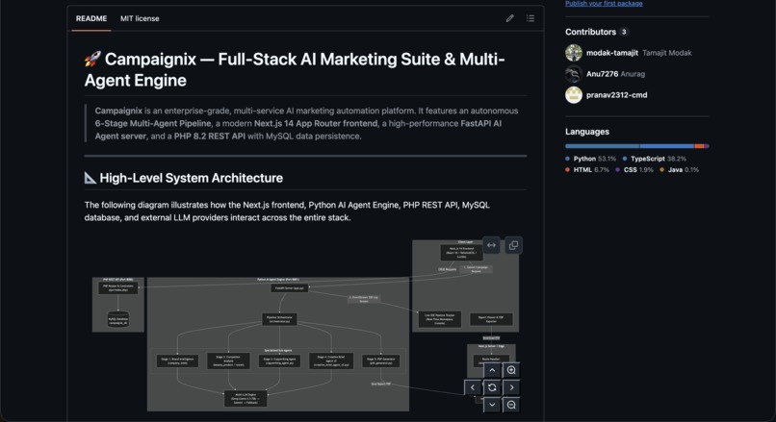Edit the README with pencil icon
The image size is (776, 422).
(x=509, y=18)
